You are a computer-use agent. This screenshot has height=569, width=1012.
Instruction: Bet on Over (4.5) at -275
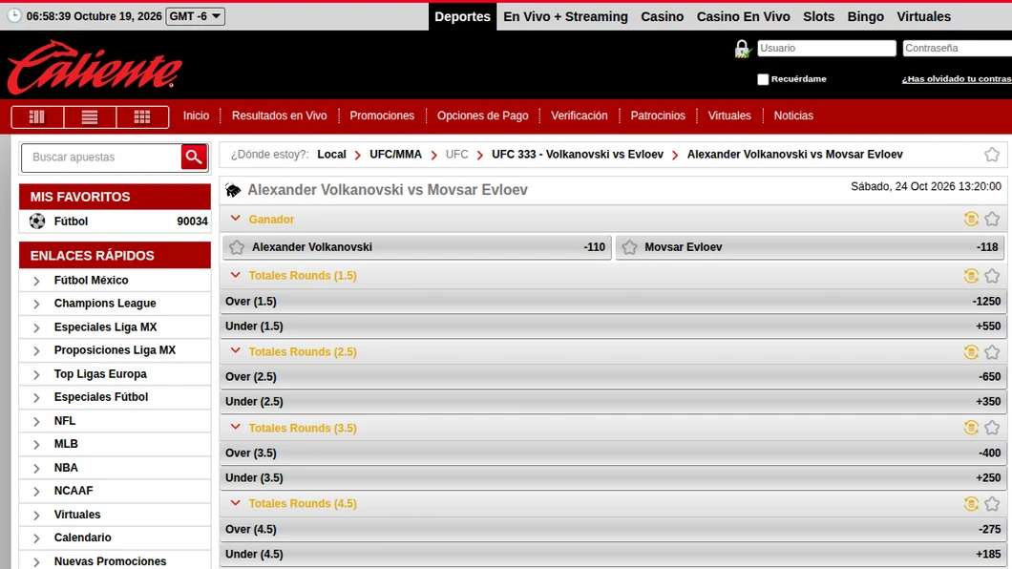coord(613,529)
